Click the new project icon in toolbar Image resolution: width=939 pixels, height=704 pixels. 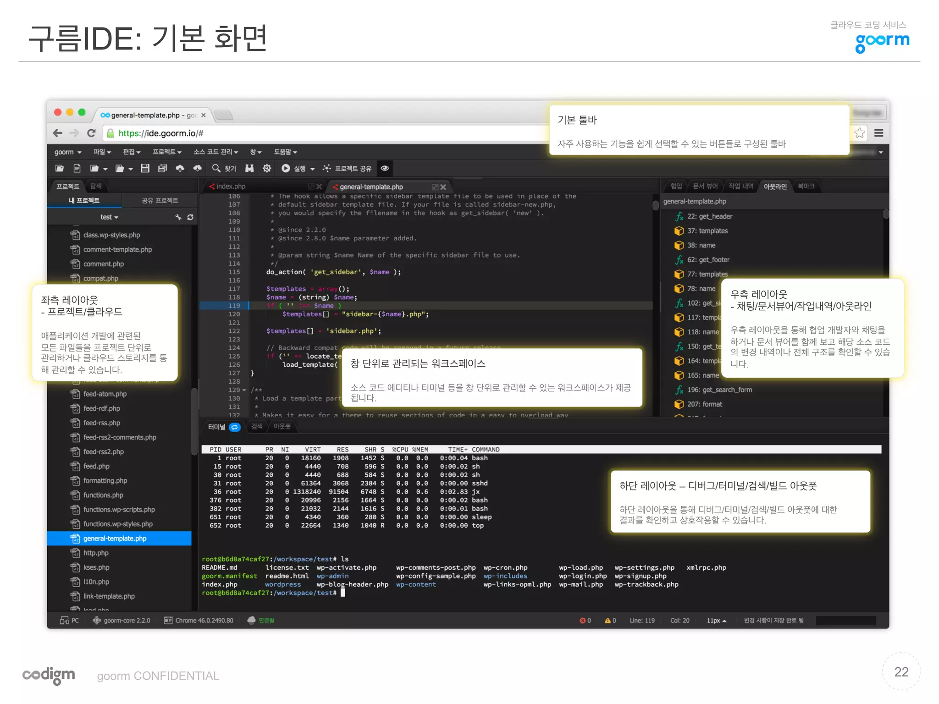coord(60,168)
